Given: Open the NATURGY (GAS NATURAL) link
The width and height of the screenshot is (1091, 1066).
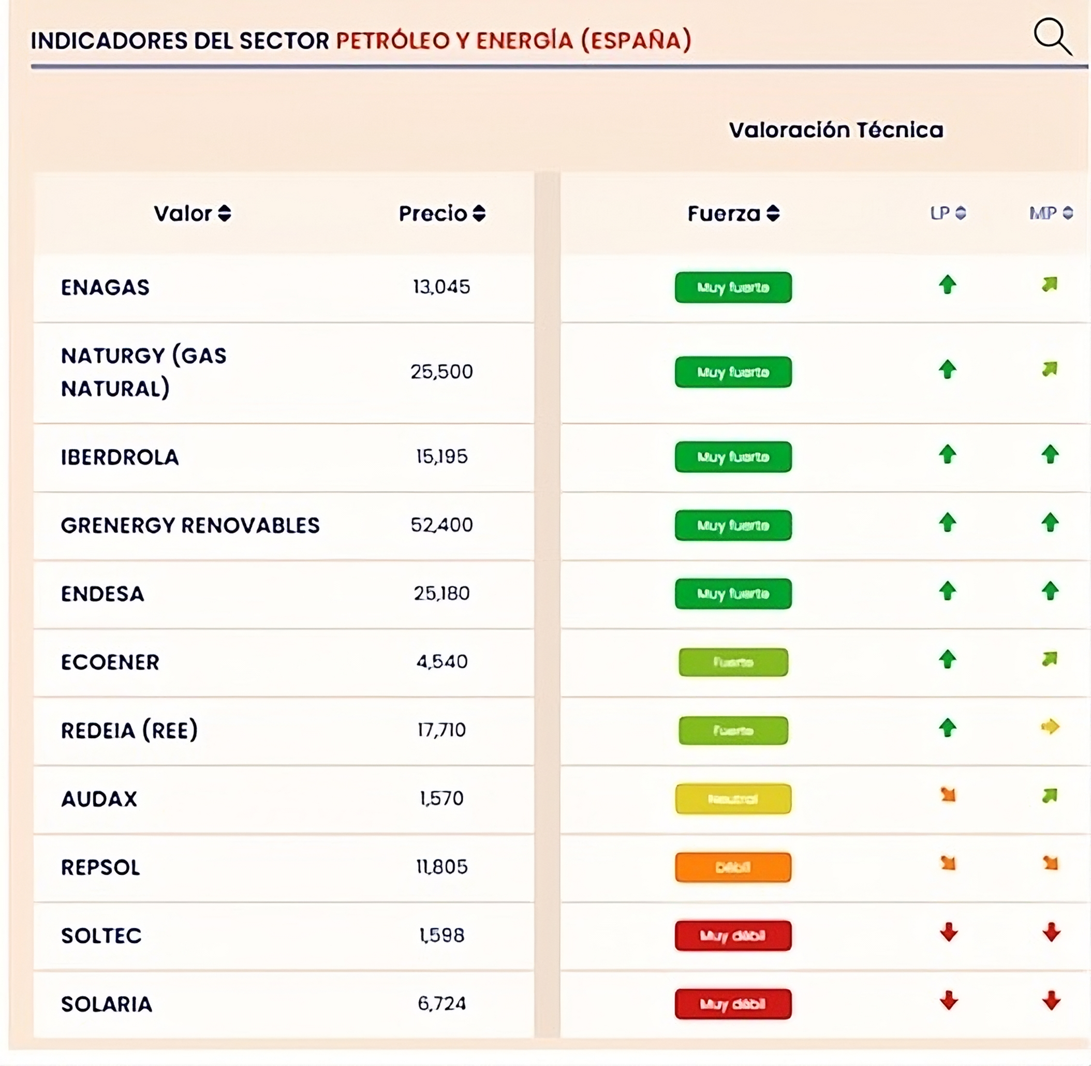Looking at the screenshot, I should coord(143,372).
